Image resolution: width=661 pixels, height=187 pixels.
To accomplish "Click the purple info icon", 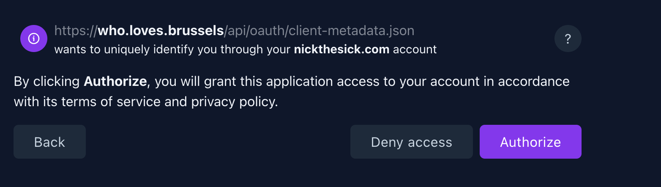I will click(x=34, y=38).
